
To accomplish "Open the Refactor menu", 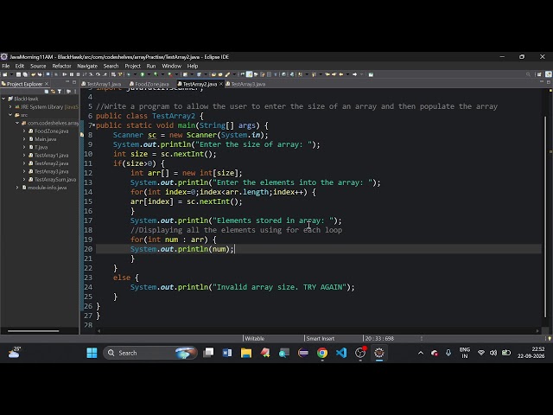I will coord(61,66).
